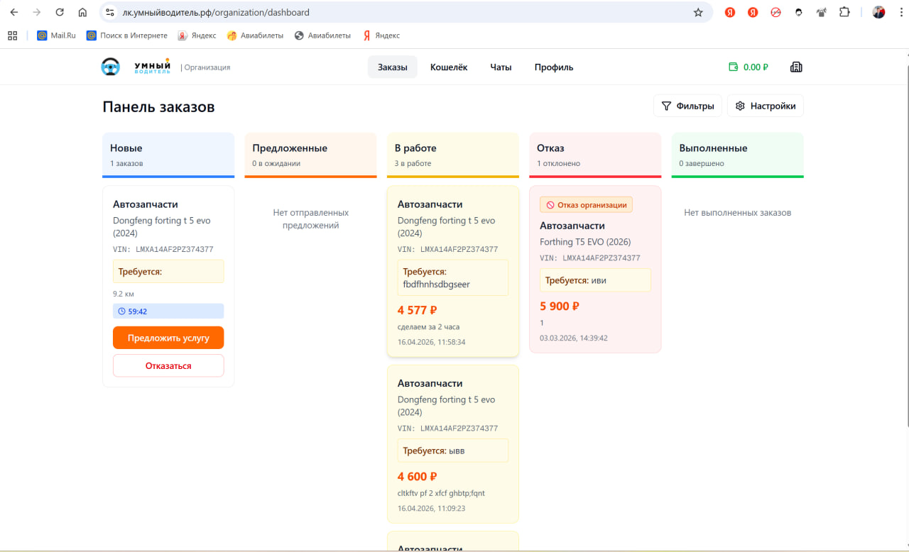Click the Панель заказов heading
This screenshot has height=552, width=909.
(x=158, y=106)
